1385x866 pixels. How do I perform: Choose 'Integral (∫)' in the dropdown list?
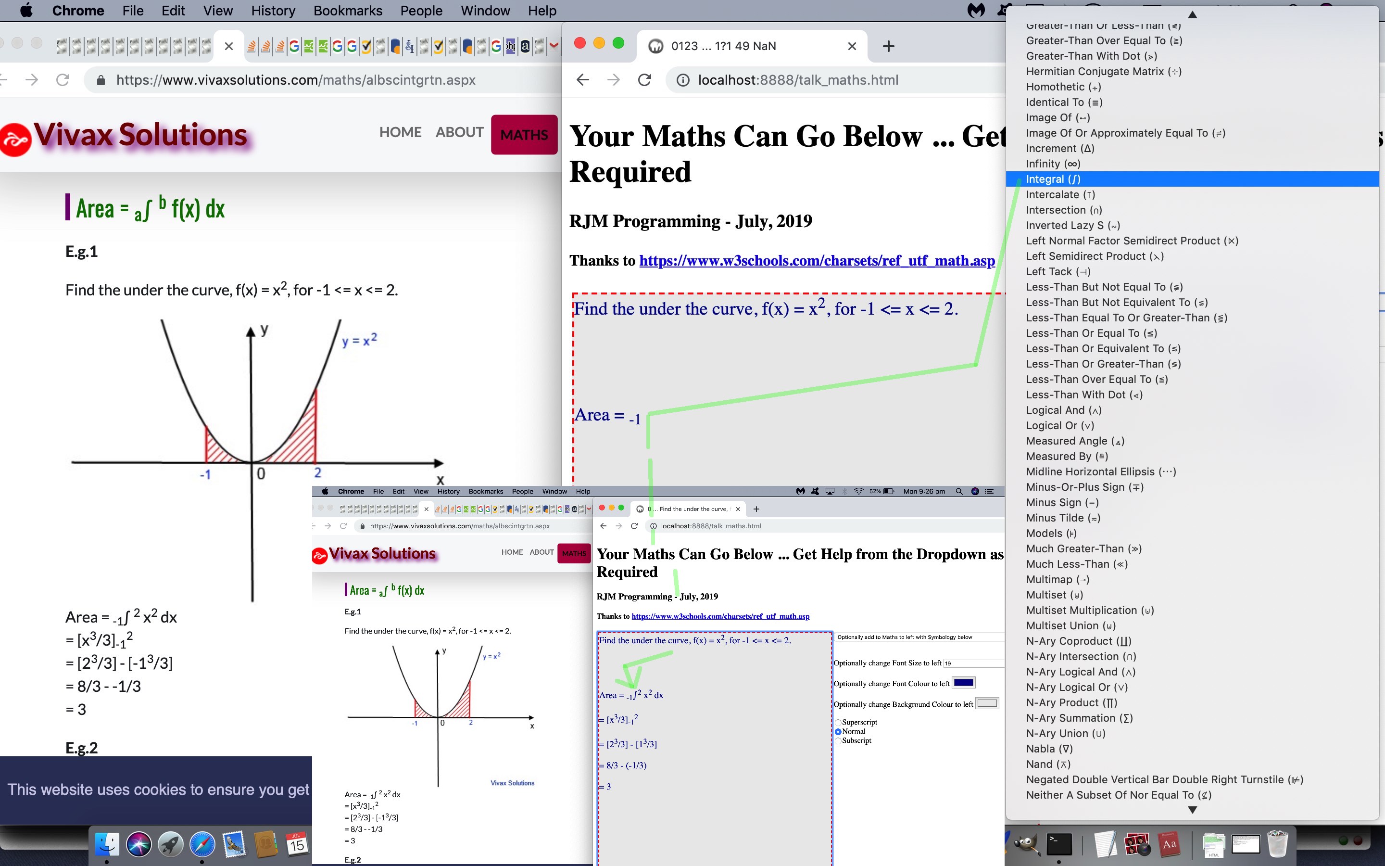click(1192, 179)
